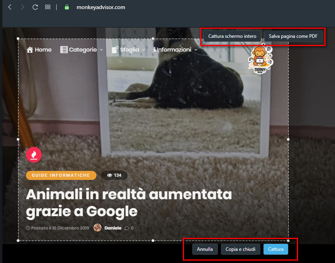Click the right-middle selection edge handle

288,139
